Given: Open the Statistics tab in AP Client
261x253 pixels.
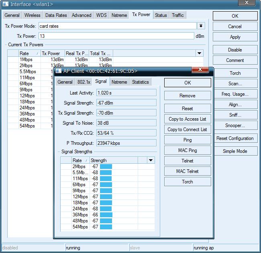Looking at the screenshot, I should (140, 82).
